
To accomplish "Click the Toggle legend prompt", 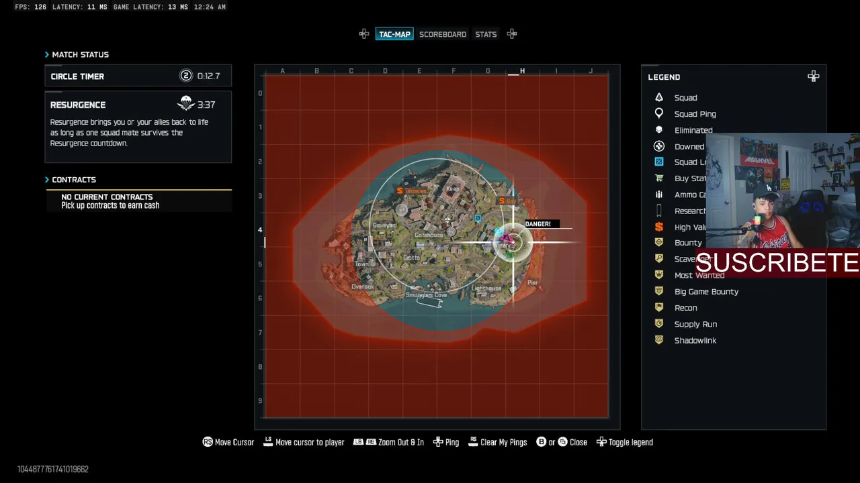I will point(625,442).
